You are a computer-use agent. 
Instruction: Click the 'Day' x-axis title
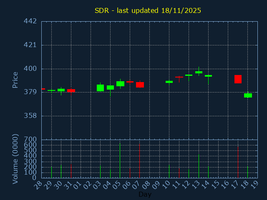point(145,194)
